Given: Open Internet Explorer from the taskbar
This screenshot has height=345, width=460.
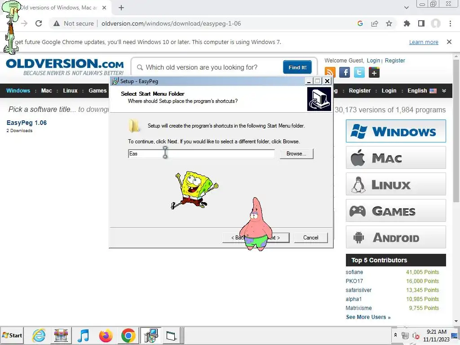Looking at the screenshot, I should click(39, 335).
